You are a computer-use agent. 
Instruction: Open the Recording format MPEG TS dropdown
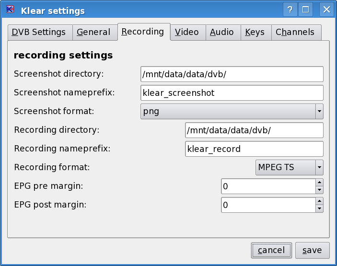[319, 167]
